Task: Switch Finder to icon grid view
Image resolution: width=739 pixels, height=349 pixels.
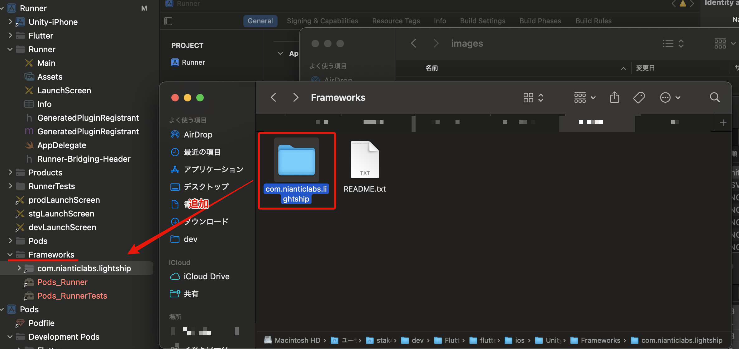Action: (x=528, y=97)
